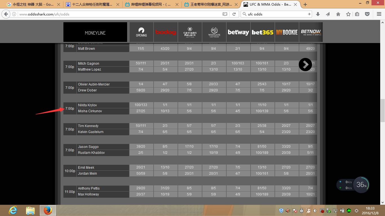Save the page to Pocket

[367, 14]
